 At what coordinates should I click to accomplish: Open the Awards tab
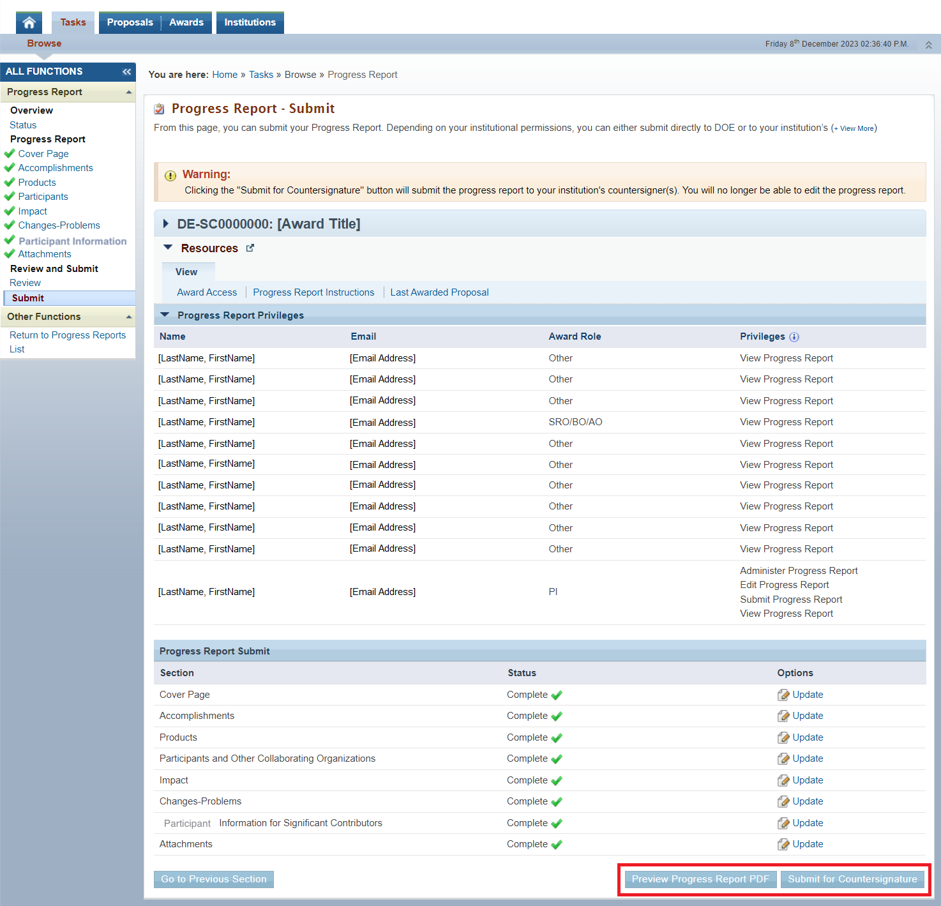[x=186, y=22]
